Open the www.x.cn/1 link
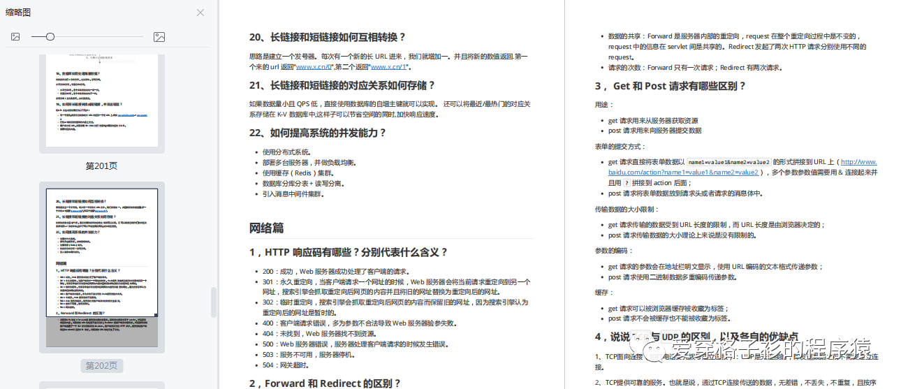901x389 pixels. pyautogui.click(x=389, y=67)
